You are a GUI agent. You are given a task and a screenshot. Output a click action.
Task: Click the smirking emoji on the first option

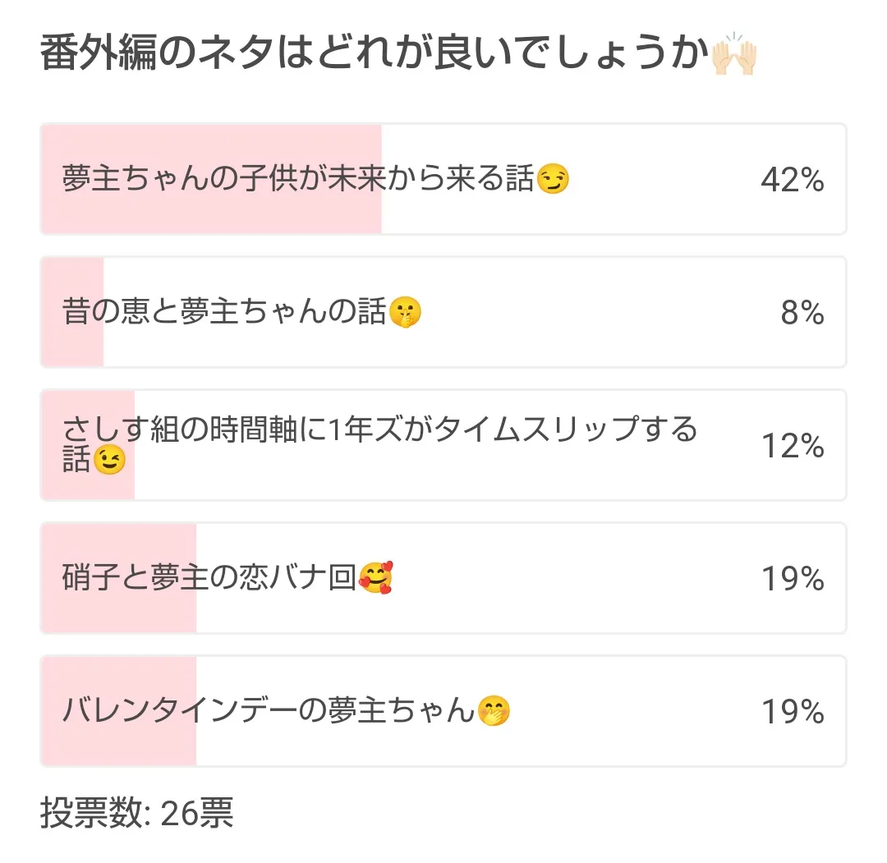click(553, 179)
